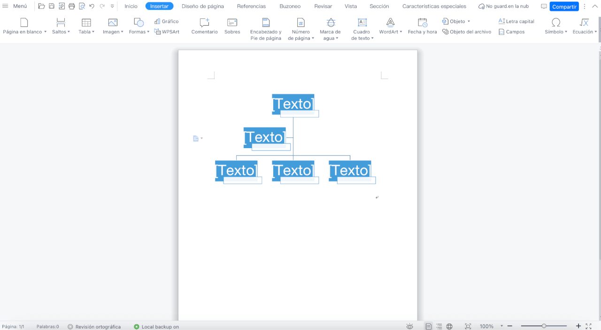Click the Sobres envelopes icon

point(232,26)
